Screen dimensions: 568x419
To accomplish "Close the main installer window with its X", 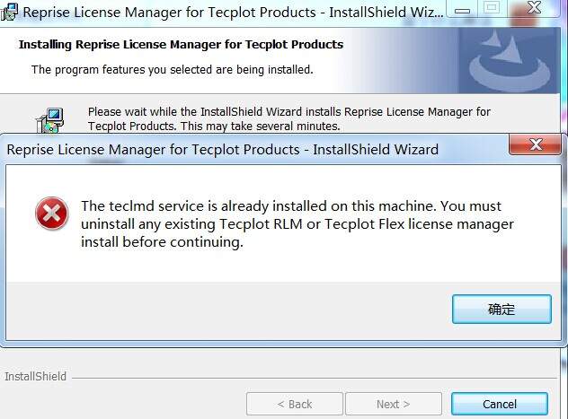I will click(x=534, y=8).
